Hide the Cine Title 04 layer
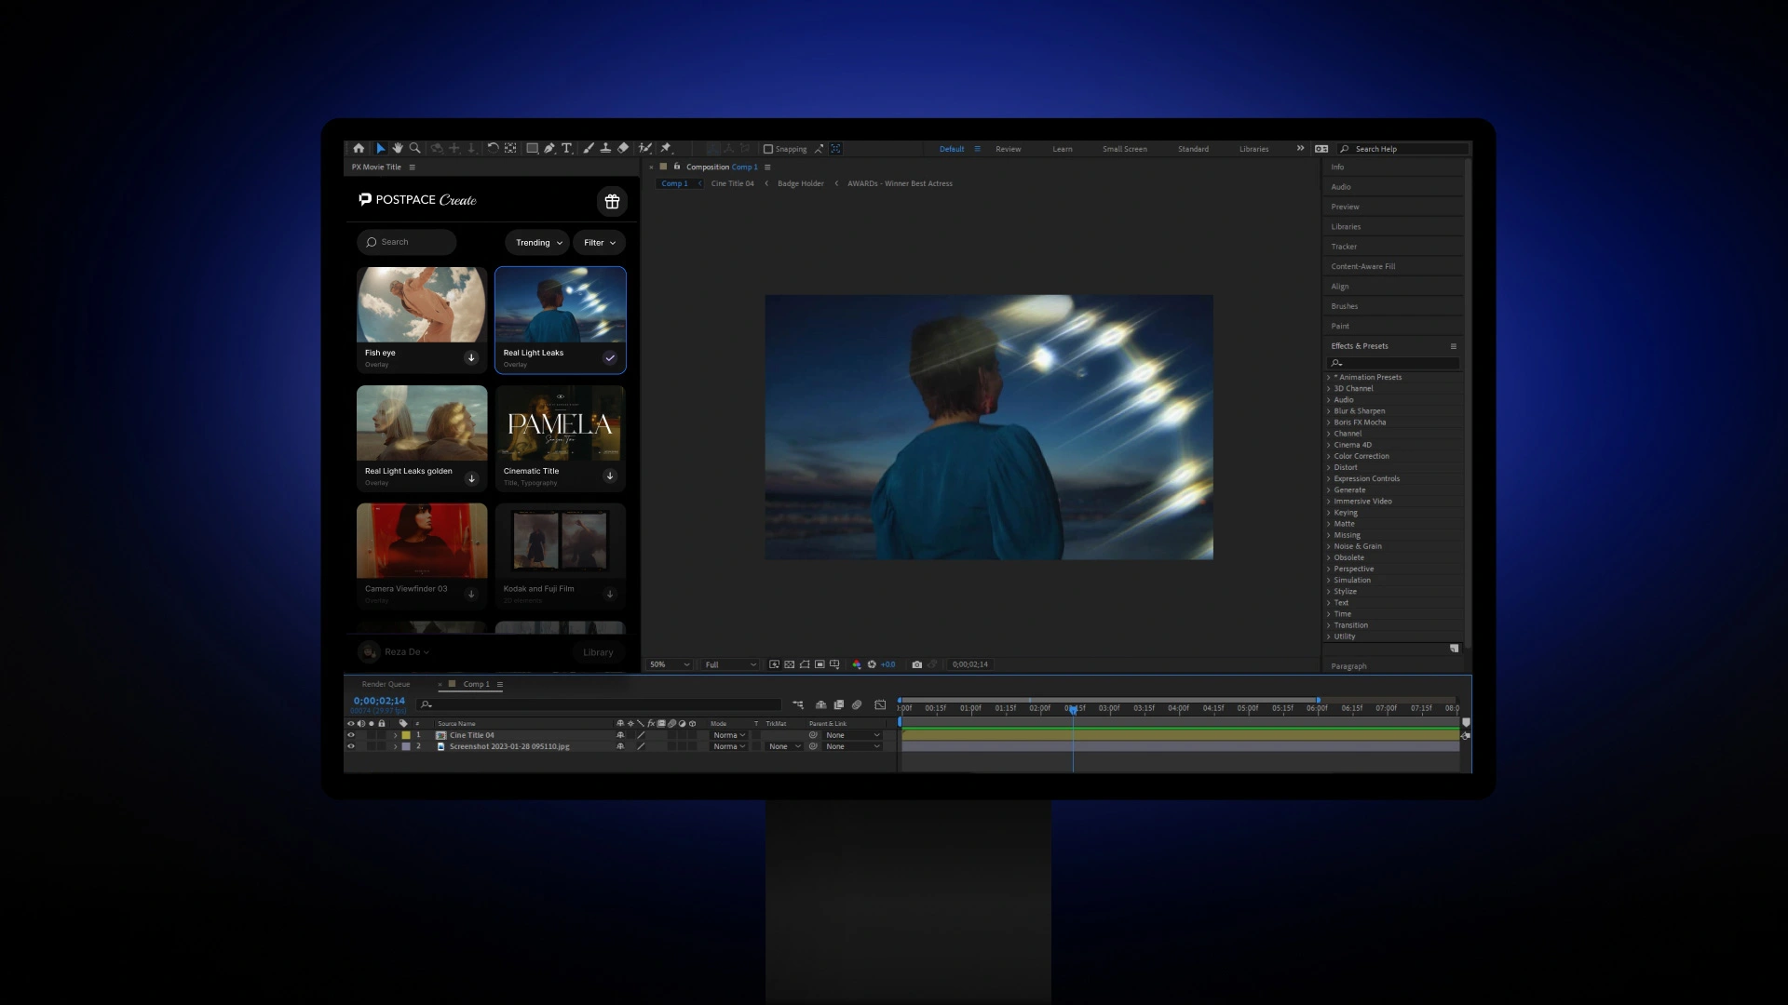Screen dimensions: 1788x1005 (x=351, y=735)
